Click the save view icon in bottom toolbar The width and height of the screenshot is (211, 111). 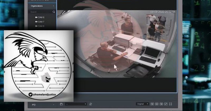(x=61, y=104)
